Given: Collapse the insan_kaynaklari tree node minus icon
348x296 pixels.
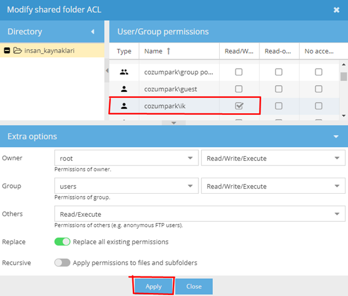Looking at the screenshot, I should click(x=7, y=51).
